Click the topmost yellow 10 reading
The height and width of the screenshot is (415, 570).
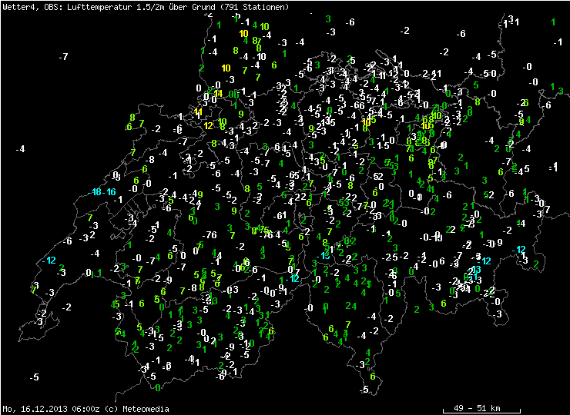tap(244, 34)
